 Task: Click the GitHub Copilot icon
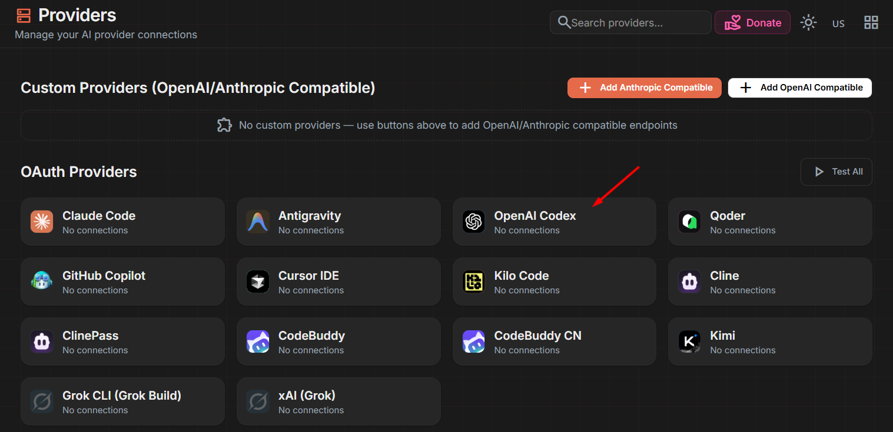pyautogui.click(x=42, y=282)
